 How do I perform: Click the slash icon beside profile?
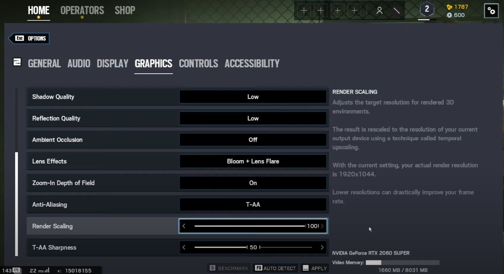tap(396, 11)
